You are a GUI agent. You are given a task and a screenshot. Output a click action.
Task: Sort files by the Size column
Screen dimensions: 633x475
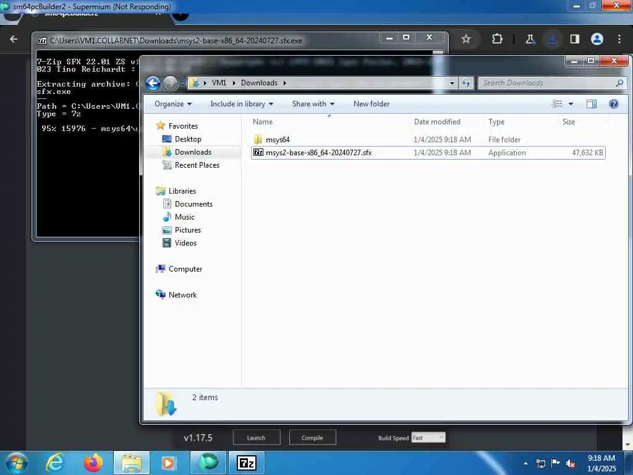point(569,122)
